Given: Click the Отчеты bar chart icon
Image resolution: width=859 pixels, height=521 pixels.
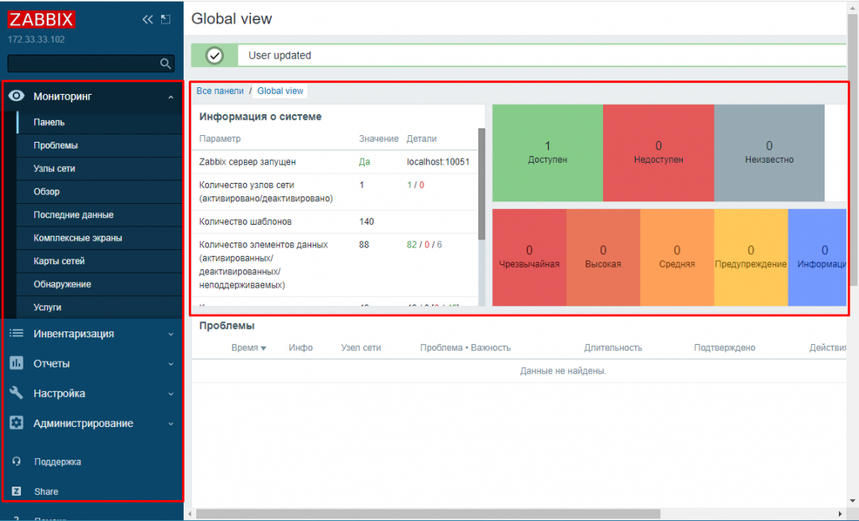Looking at the screenshot, I should (x=16, y=363).
